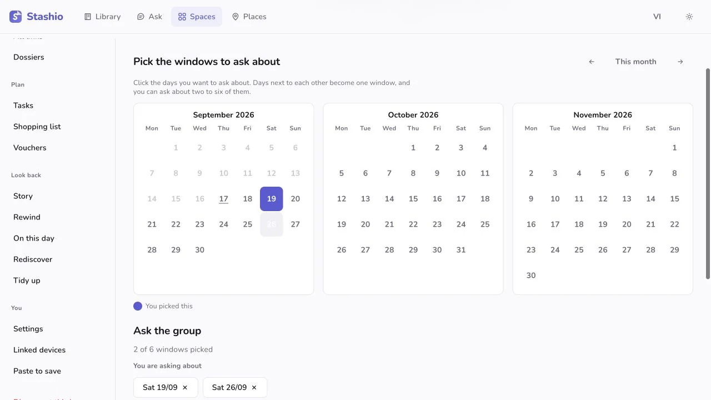The width and height of the screenshot is (711, 400).
Task: Remove the Sat 19/09 window chip
Action: point(185,387)
